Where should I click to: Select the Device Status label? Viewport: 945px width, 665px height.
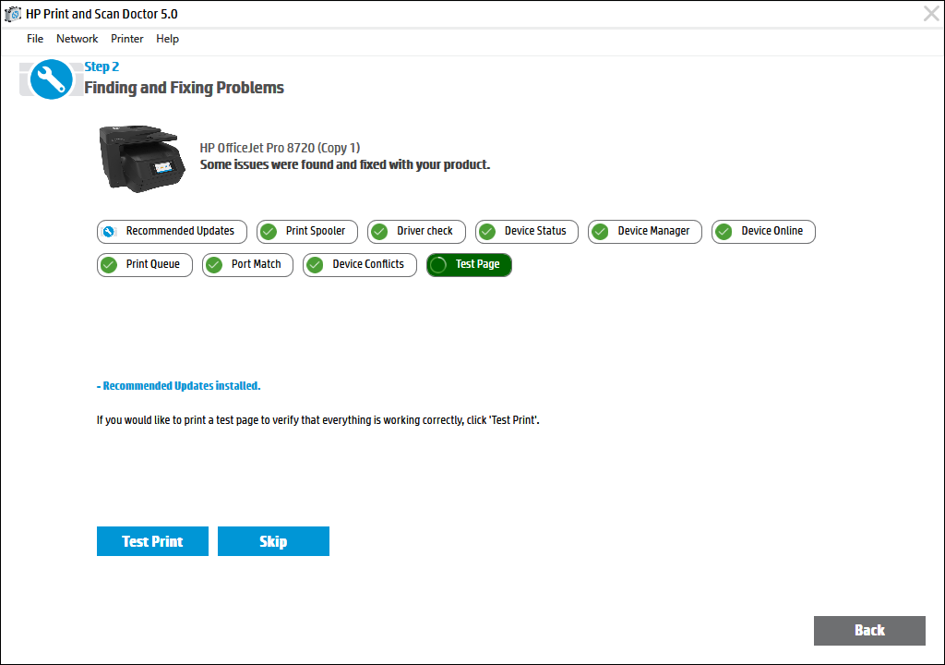click(x=536, y=231)
